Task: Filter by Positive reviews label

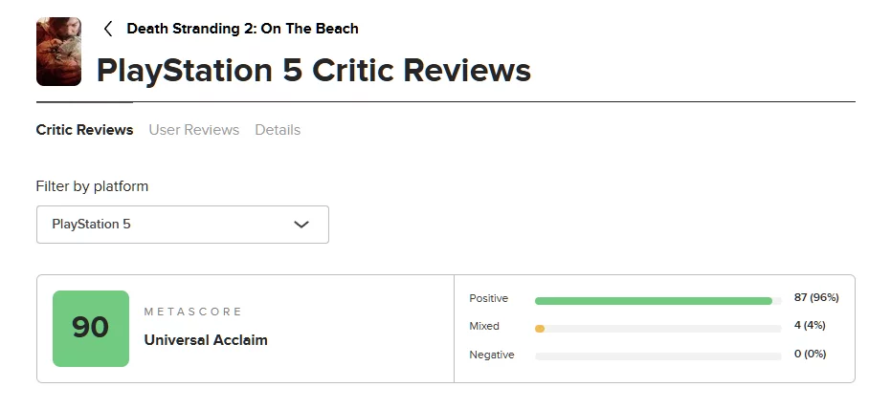Action: pyautogui.click(x=489, y=299)
